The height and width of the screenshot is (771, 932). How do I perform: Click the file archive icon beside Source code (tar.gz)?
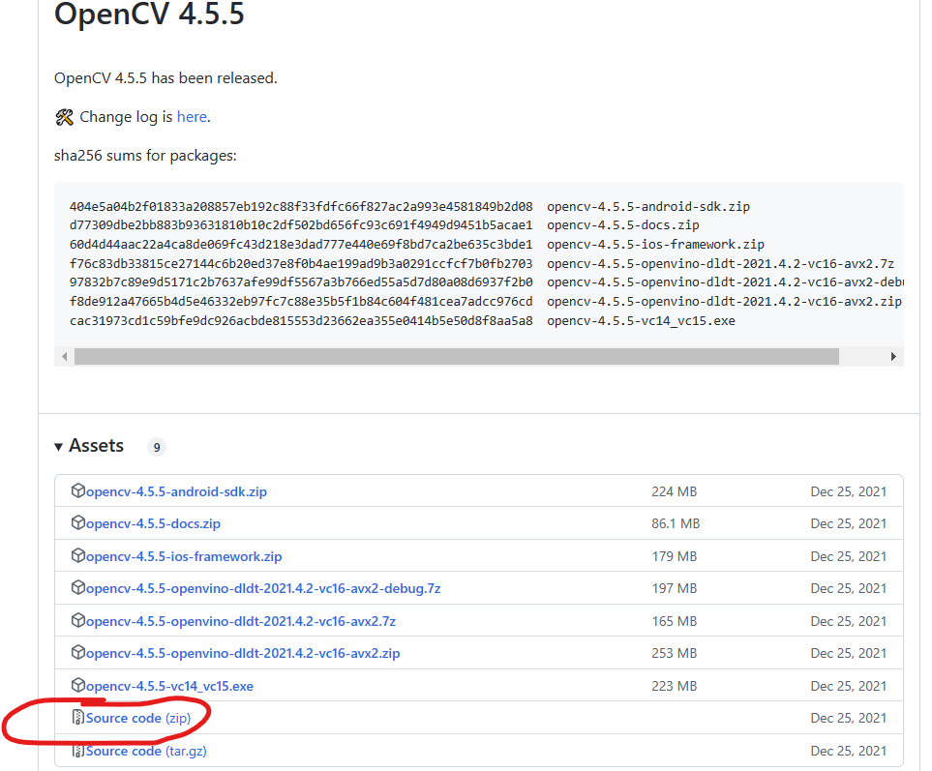click(x=76, y=751)
